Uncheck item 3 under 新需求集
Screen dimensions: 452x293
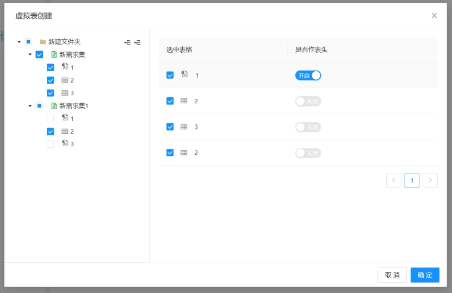pos(50,93)
